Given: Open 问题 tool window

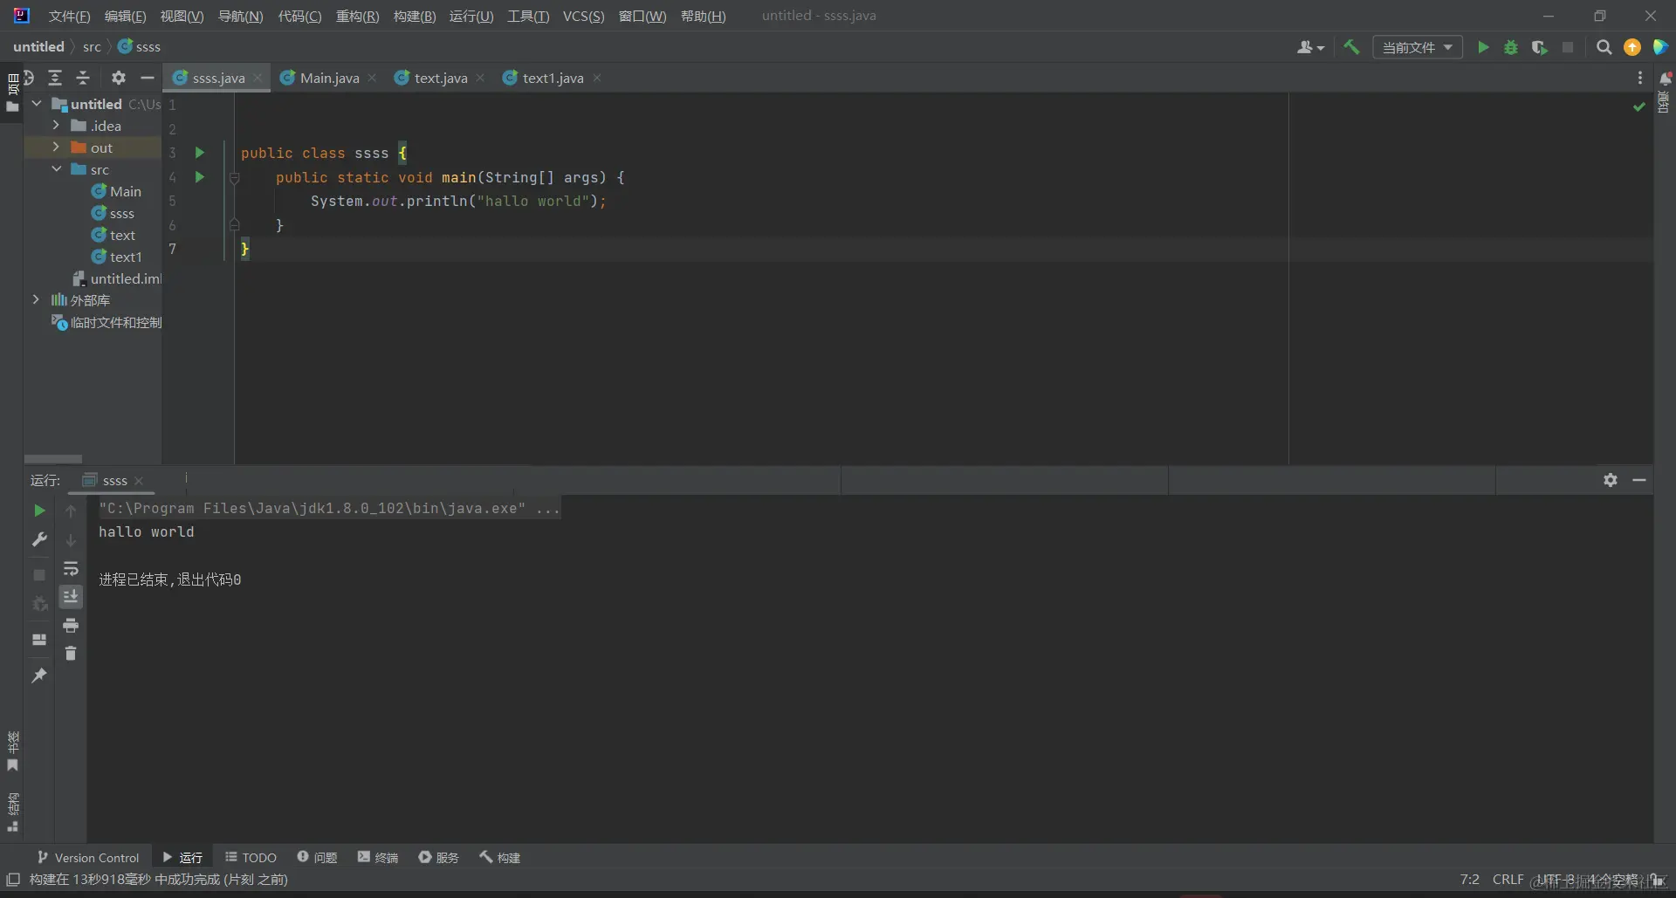Looking at the screenshot, I should tap(317, 857).
